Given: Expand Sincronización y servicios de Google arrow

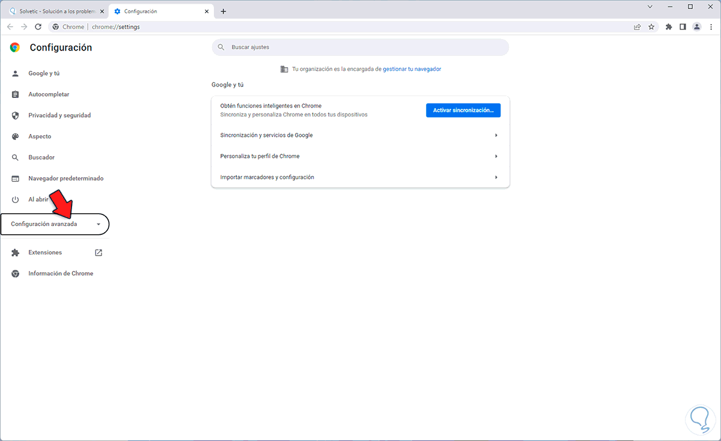Looking at the screenshot, I should click(496, 135).
